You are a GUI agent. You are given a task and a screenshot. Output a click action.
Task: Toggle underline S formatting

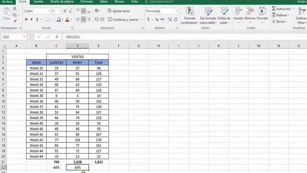click(37, 19)
